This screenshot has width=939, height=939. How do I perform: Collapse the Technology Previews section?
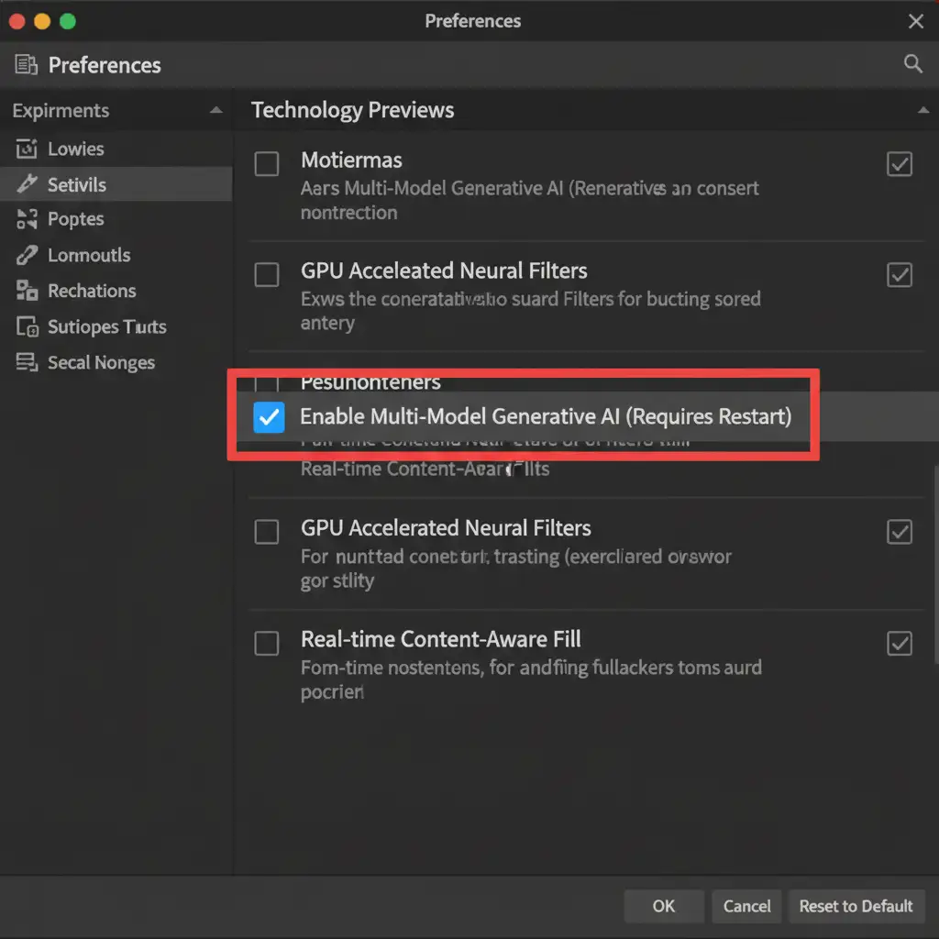pos(922,111)
